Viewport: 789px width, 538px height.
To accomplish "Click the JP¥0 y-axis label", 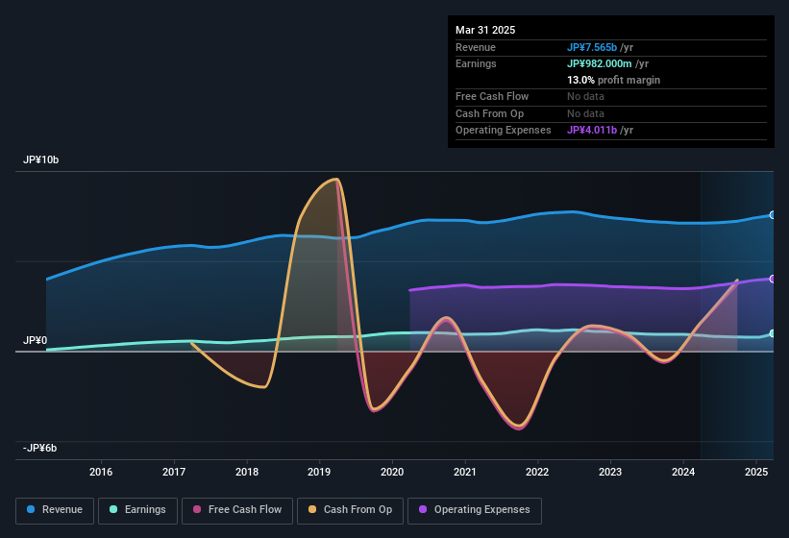I will tap(36, 340).
